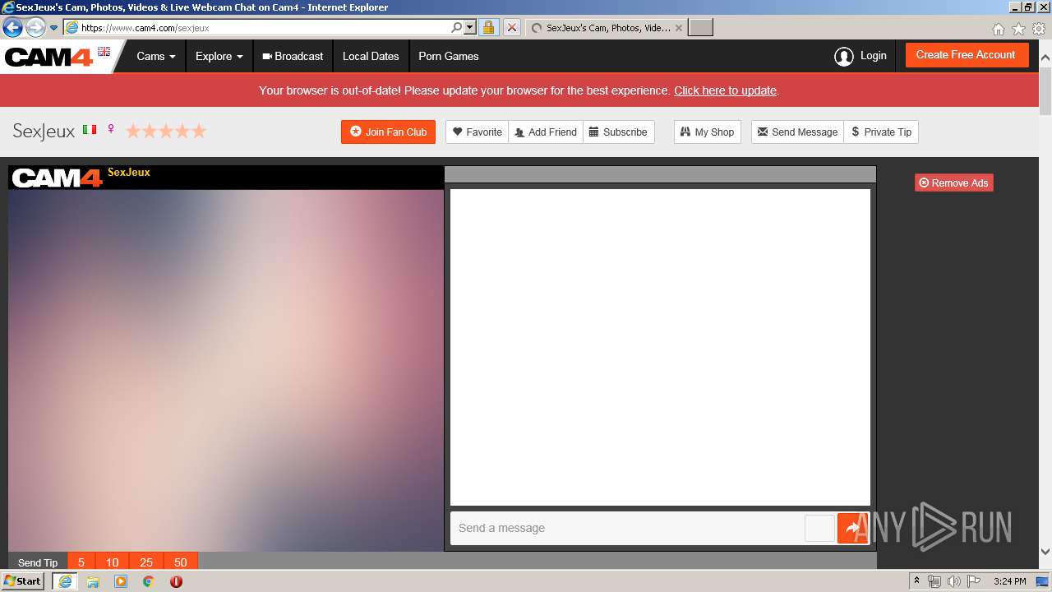Click the star rating row
The image size is (1052, 592).
(166, 131)
